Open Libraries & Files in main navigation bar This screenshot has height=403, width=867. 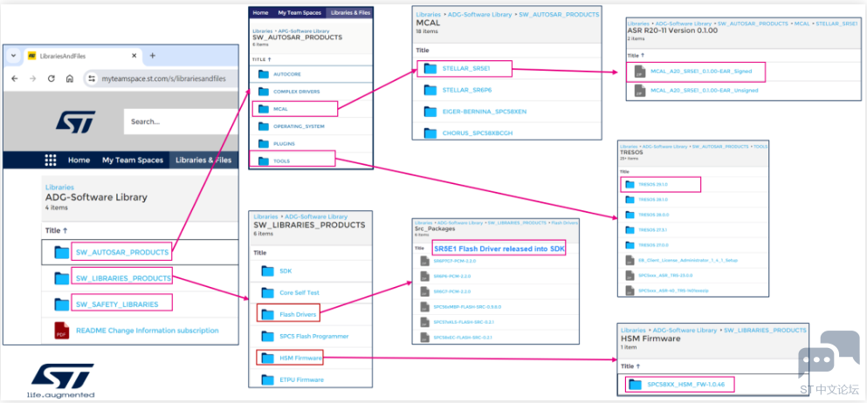tap(203, 161)
